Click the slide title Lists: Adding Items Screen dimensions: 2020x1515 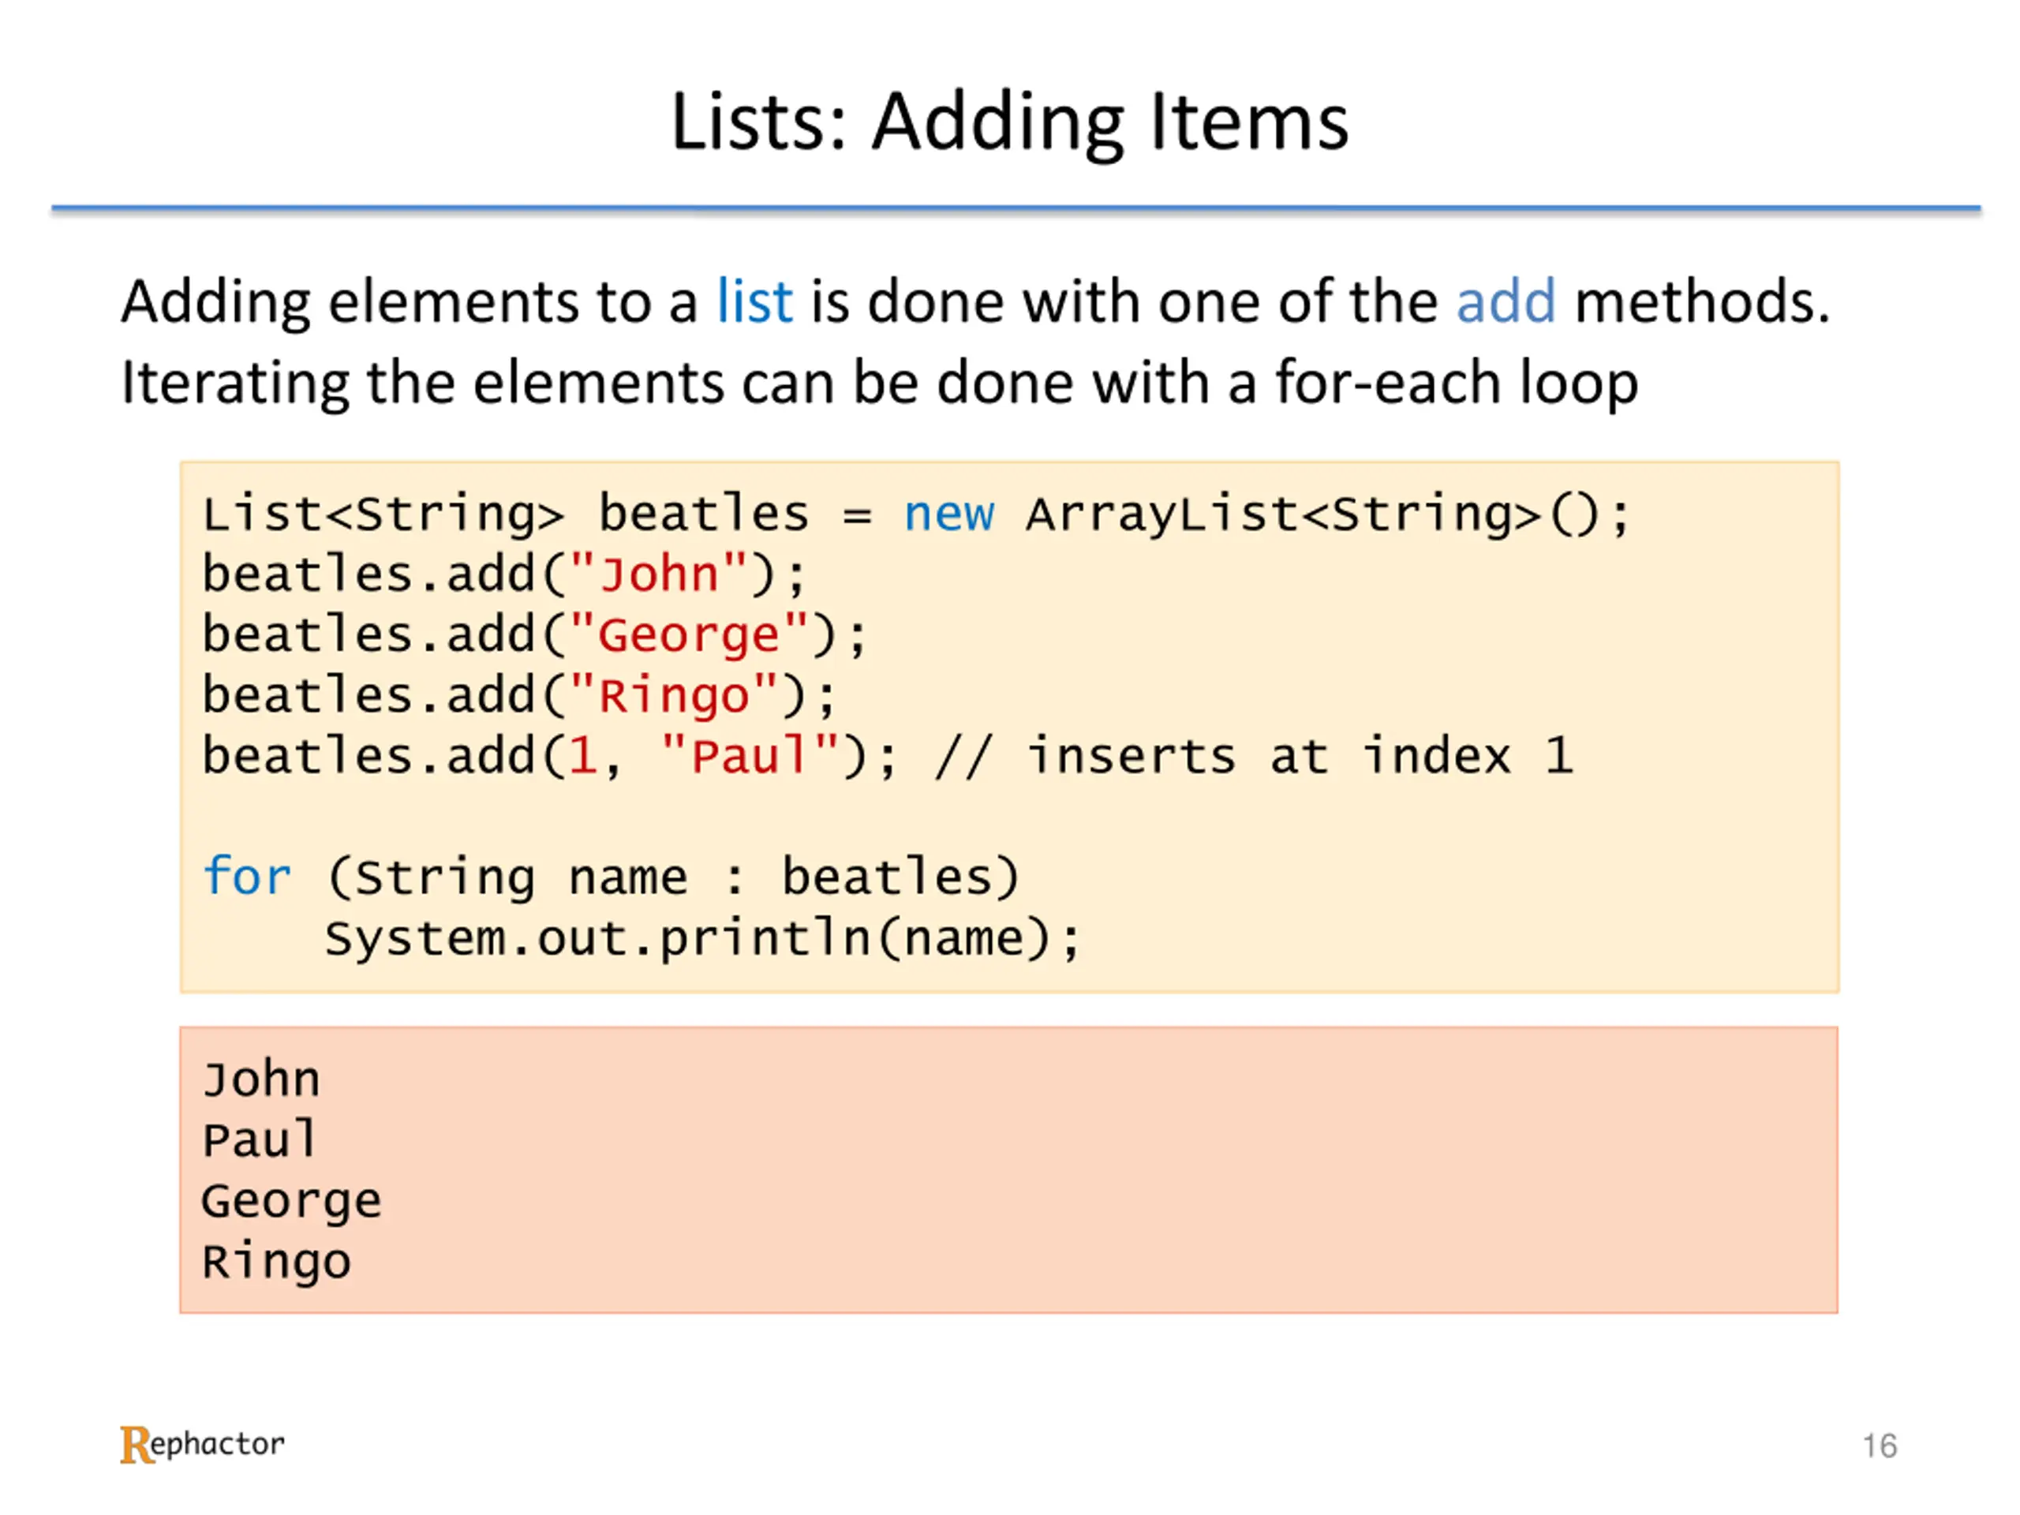[x=1009, y=122]
